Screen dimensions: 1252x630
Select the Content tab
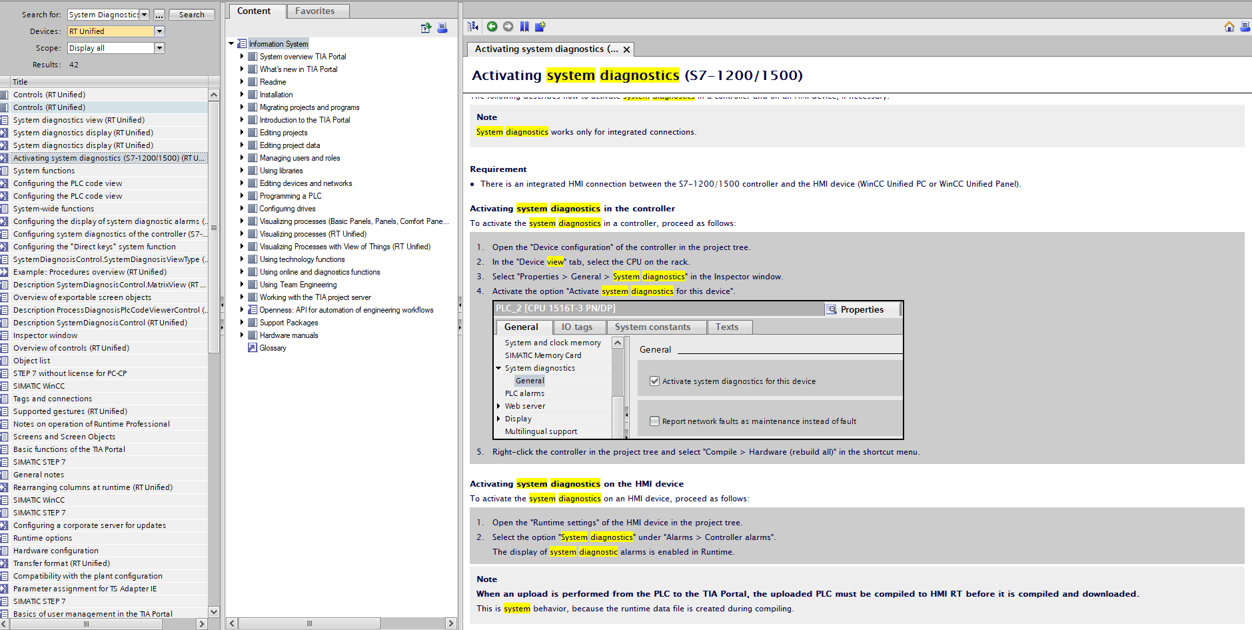254,11
